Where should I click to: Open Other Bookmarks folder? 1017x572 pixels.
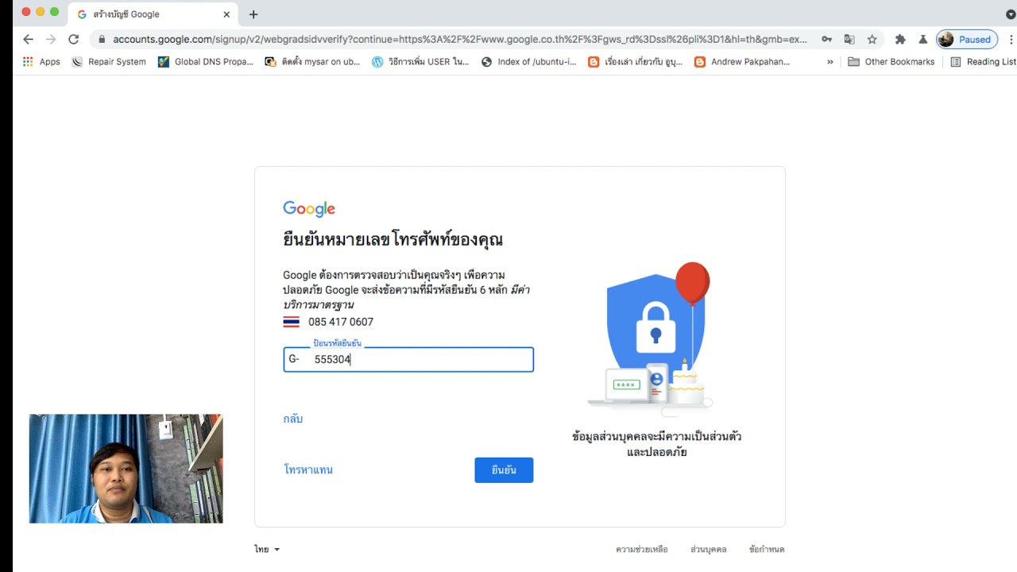891,61
